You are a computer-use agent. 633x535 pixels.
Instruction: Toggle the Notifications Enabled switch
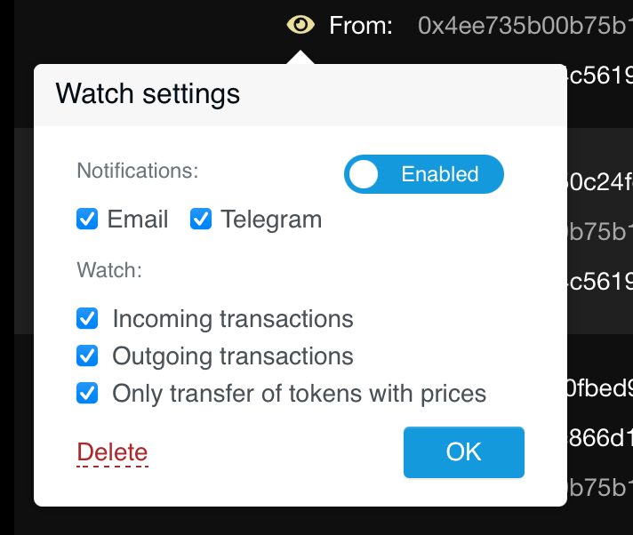423,174
